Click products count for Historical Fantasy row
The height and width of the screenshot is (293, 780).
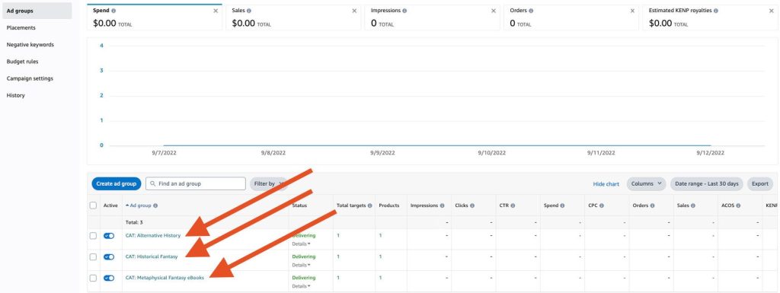(381, 256)
